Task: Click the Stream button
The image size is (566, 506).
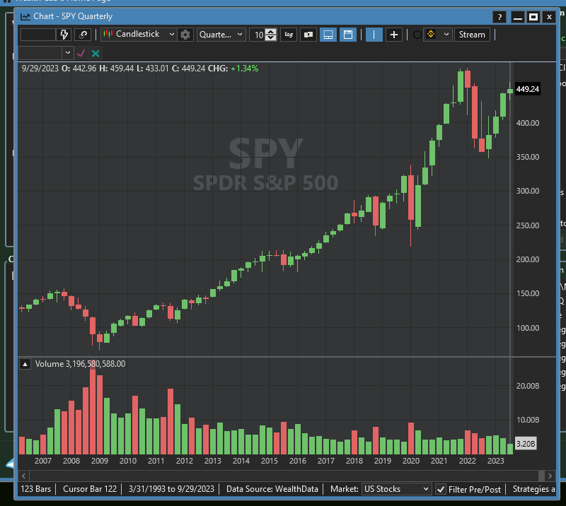Action: tap(472, 35)
